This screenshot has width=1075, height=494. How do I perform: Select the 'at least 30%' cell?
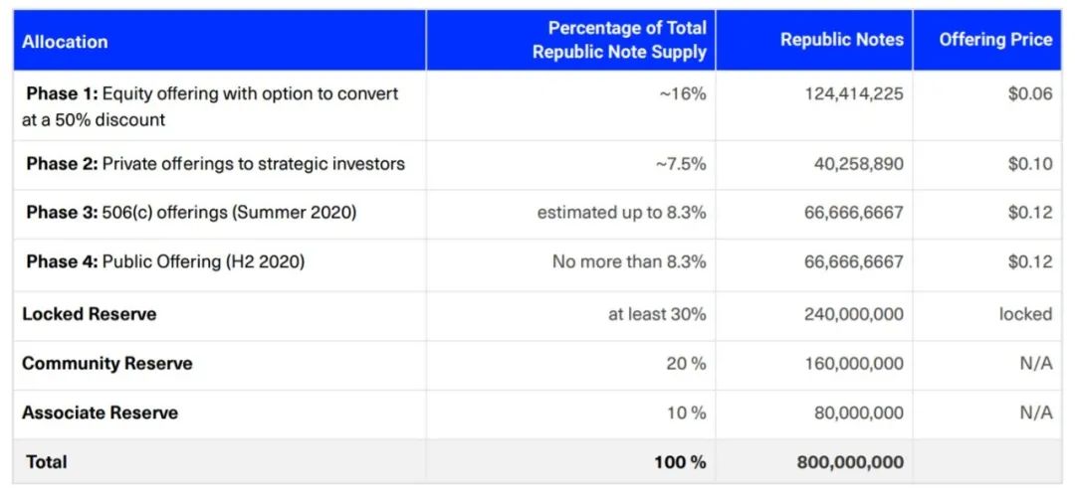(x=657, y=314)
